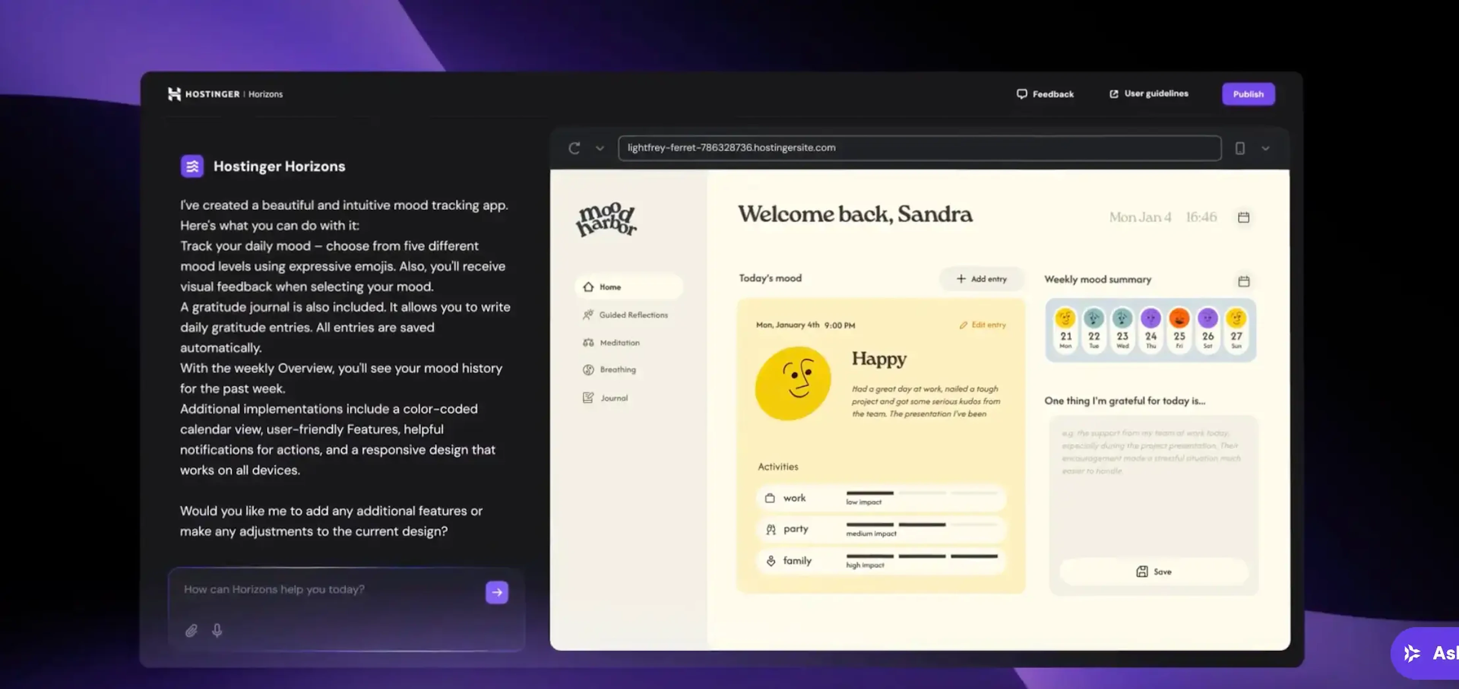Open the Guided Reflections section icon
1459x689 pixels.
click(x=588, y=314)
